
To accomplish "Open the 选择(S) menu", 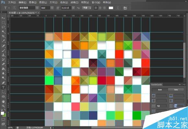I will tap(64, 2).
